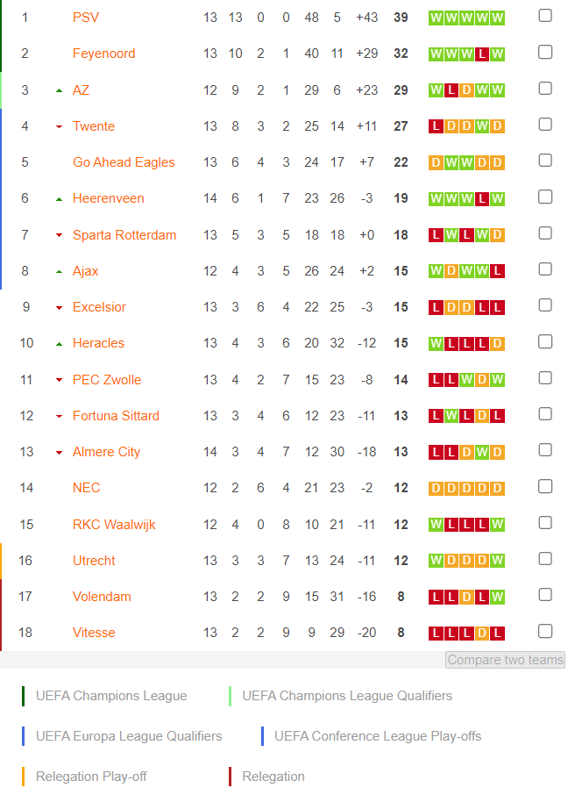Viewport: 575px width, 795px height.
Task: Click the Heracles team name
Action: point(98,343)
